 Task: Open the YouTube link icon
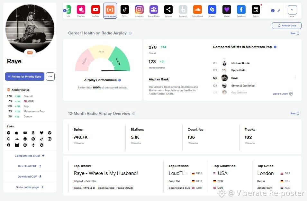click(x=25, y=133)
